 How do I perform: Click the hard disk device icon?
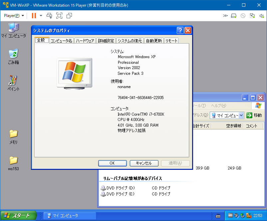[234, 16]
